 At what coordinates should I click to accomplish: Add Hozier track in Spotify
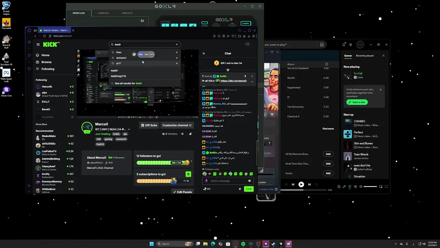[x=328, y=173]
